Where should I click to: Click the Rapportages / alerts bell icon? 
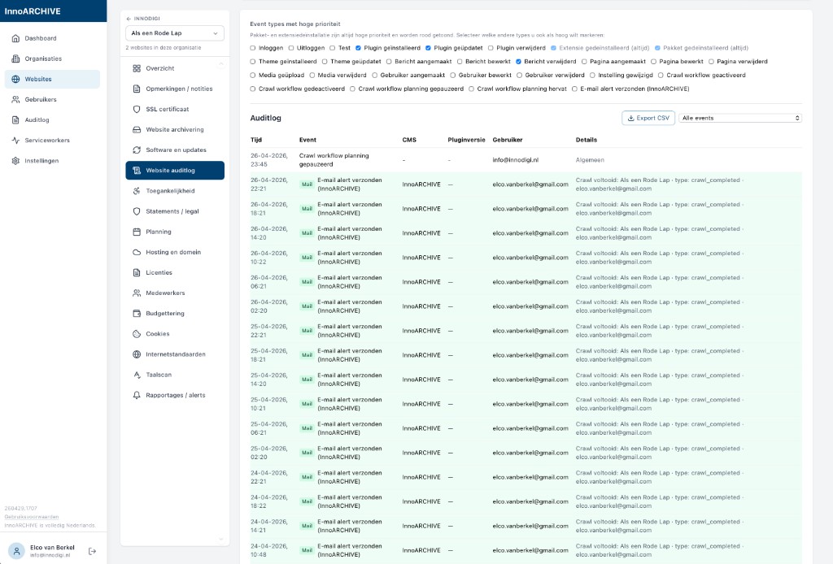[x=137, y=395]
